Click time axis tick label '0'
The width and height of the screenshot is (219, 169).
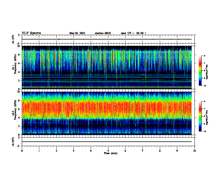point(22,151)
